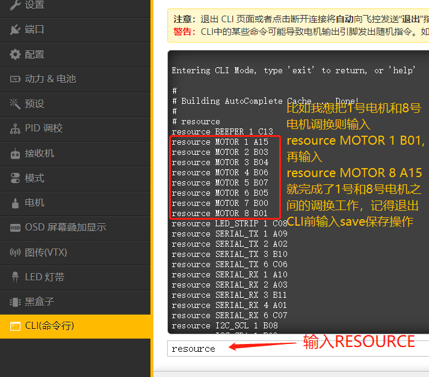Select the 预设 tab
Viewport: 429px width, 377px height.
tap(75, 104)
